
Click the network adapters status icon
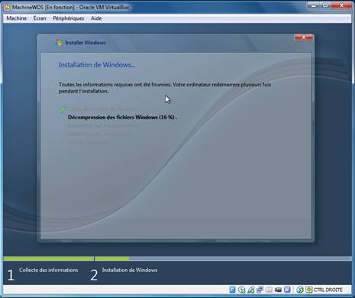[260, 290]
